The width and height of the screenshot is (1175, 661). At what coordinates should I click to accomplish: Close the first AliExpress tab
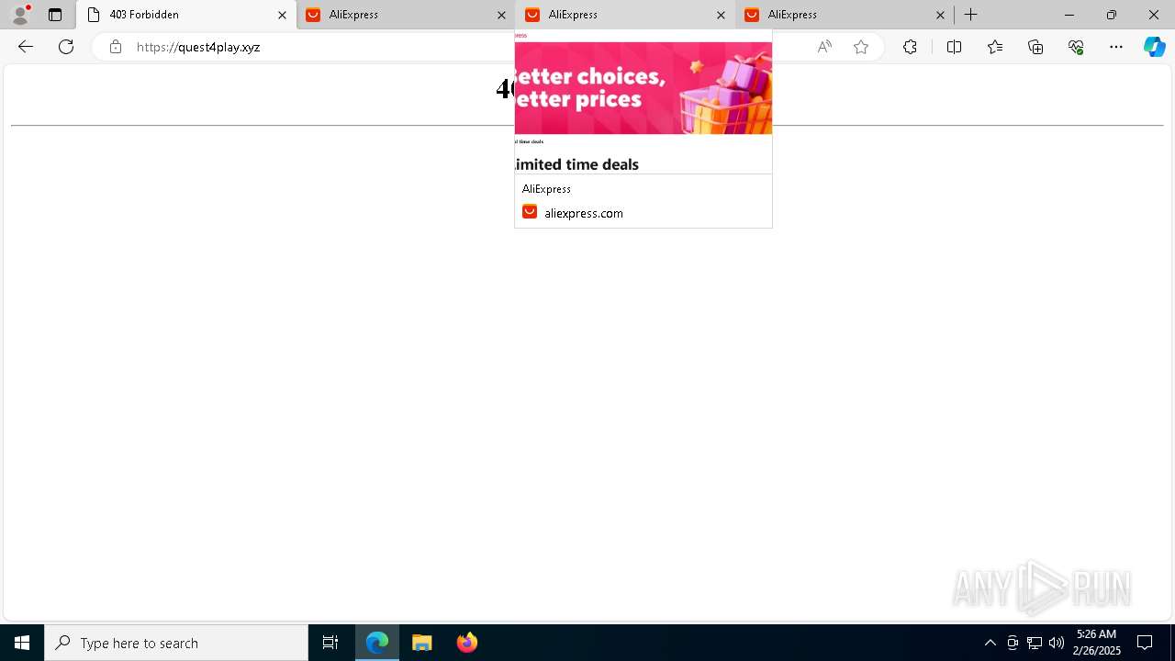pos(501,15)
